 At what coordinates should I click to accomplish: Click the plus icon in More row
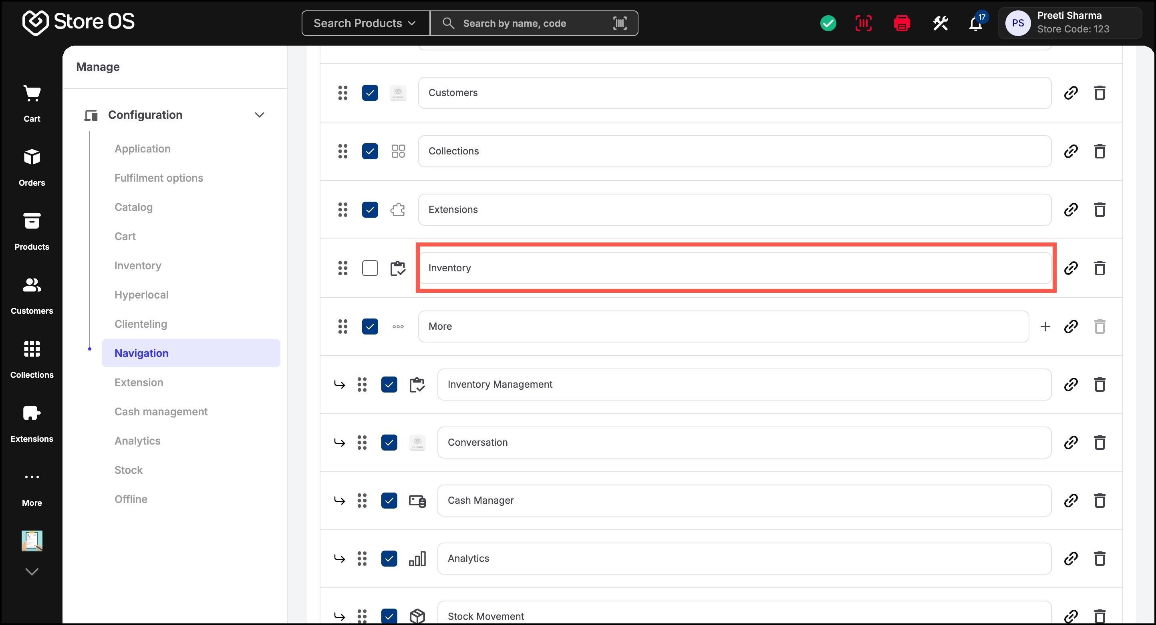1045,327
